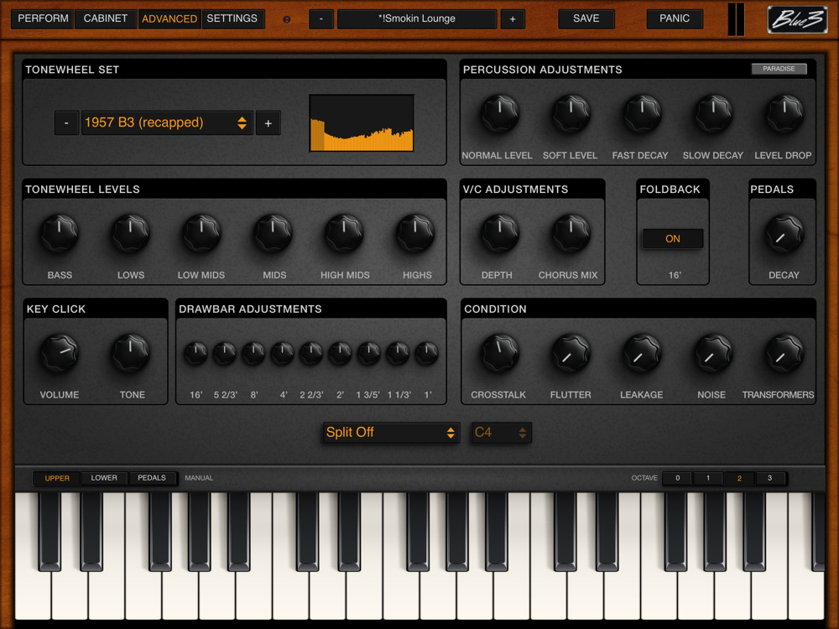Select the UPPER manual
The image size is (839, 629).
57,478
